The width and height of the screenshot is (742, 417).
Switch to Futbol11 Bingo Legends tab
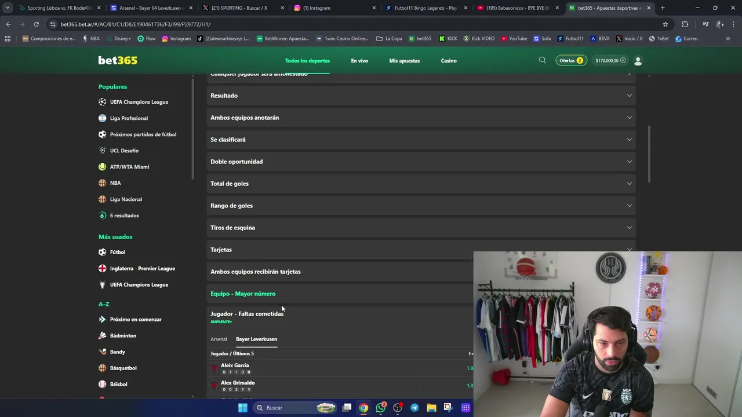click(426, 8)
